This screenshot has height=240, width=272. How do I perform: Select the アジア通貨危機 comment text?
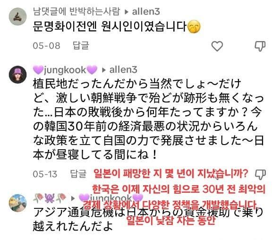point(148,220)
